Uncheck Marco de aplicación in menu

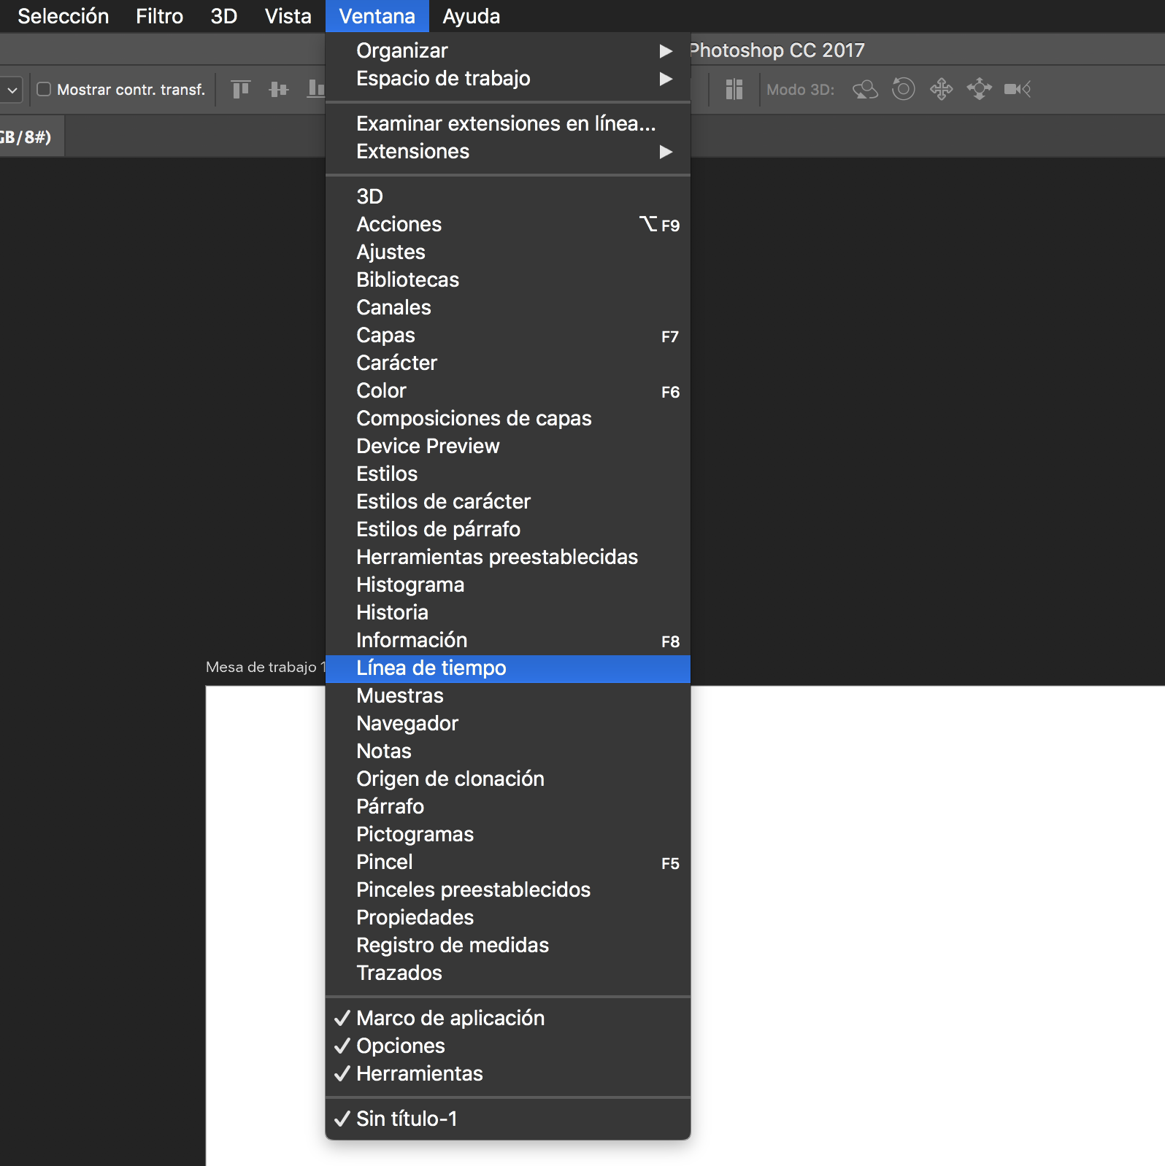[x=450, y=1018]
